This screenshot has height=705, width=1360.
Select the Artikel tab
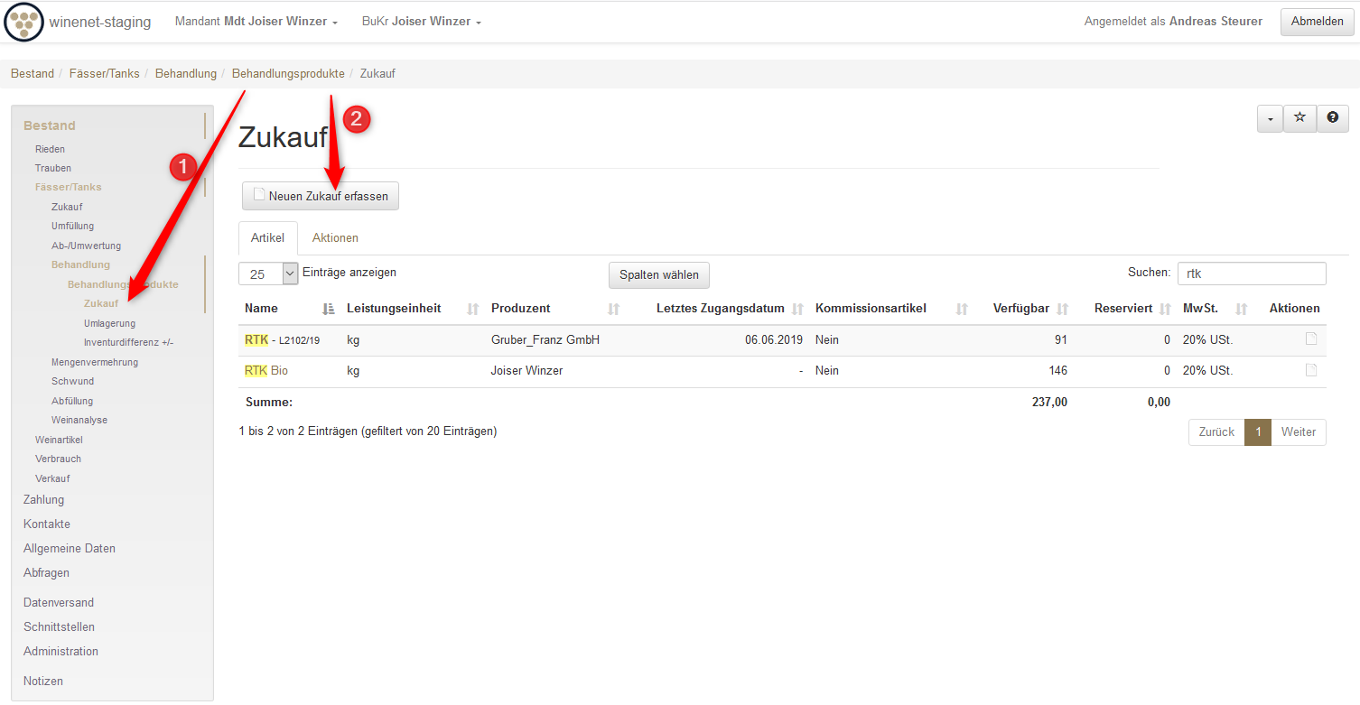point(267,238)
